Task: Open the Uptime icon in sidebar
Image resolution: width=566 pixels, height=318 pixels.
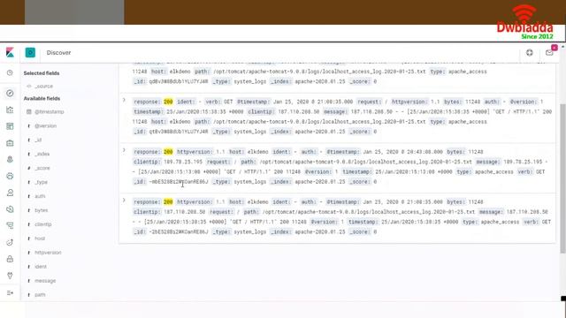Action: coord(10,242)
